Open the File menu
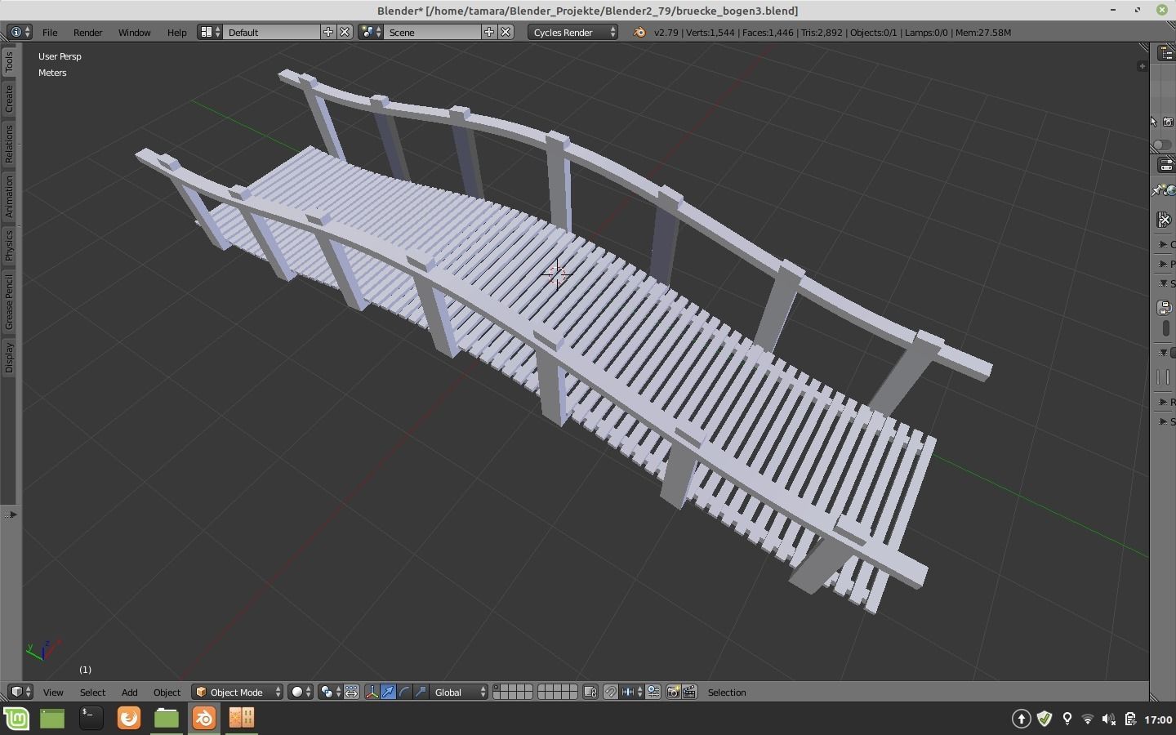The height and width of the screenshot is (735, 1176). (x=50, y=32)
